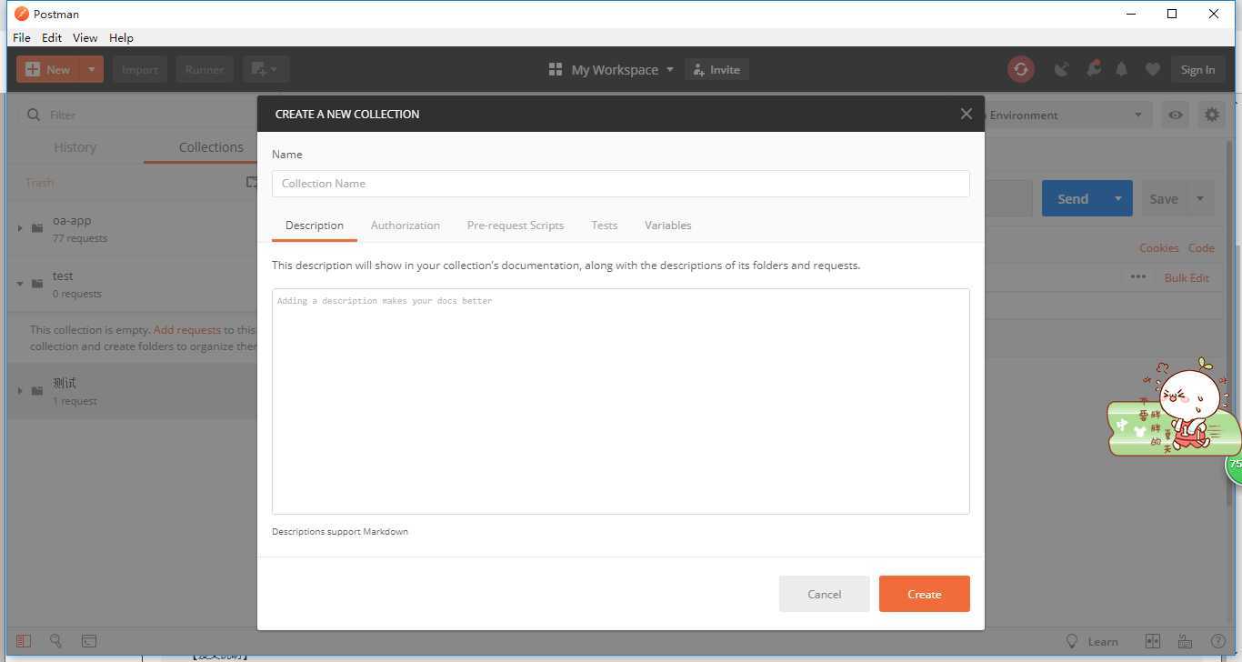Click the Code link
This screenshot has width=1242, height=662.
pyautogui.click(x=1201, y=247)
